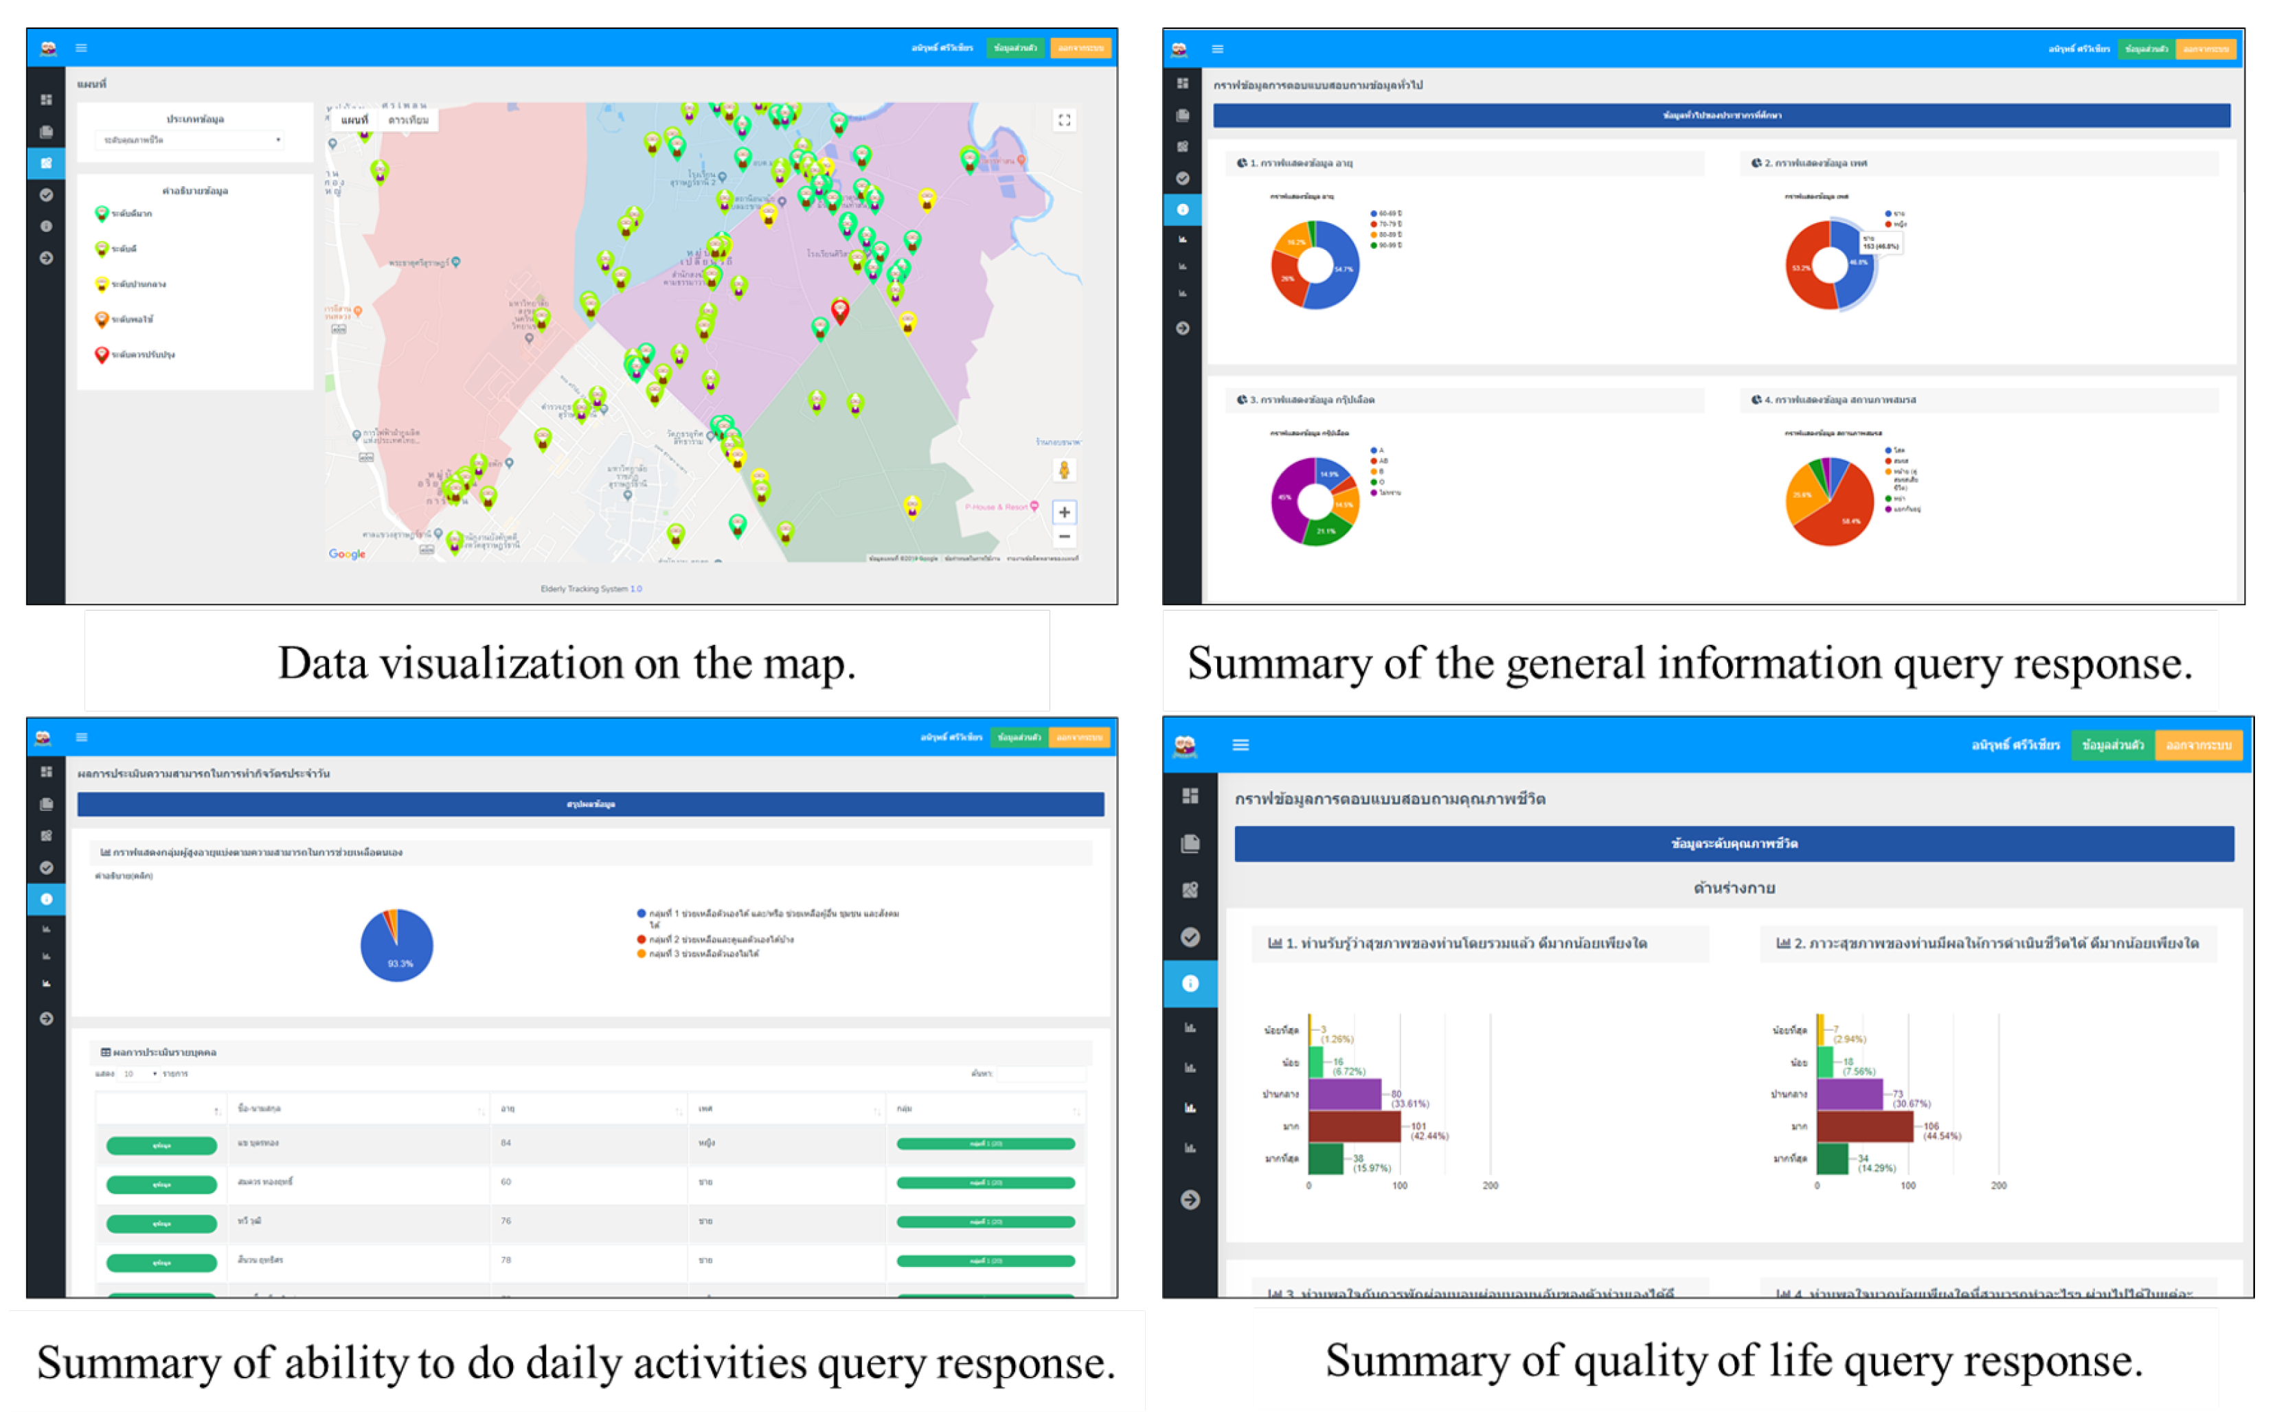The image size is (2277, 1414).
Task: Zoom in the map with the plus button
Action: 1064,512
